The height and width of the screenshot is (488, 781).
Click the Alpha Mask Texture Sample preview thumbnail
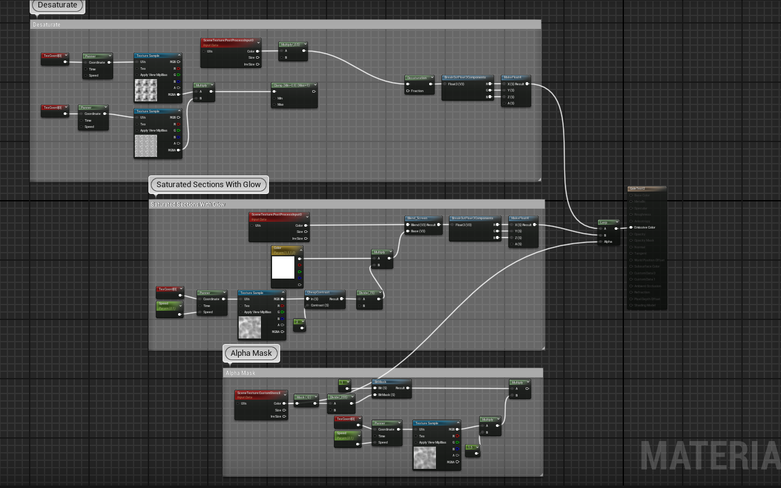[425, 458]
